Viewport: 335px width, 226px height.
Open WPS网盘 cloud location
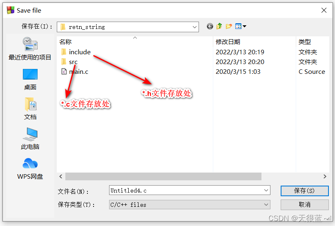tap(30, 168)
